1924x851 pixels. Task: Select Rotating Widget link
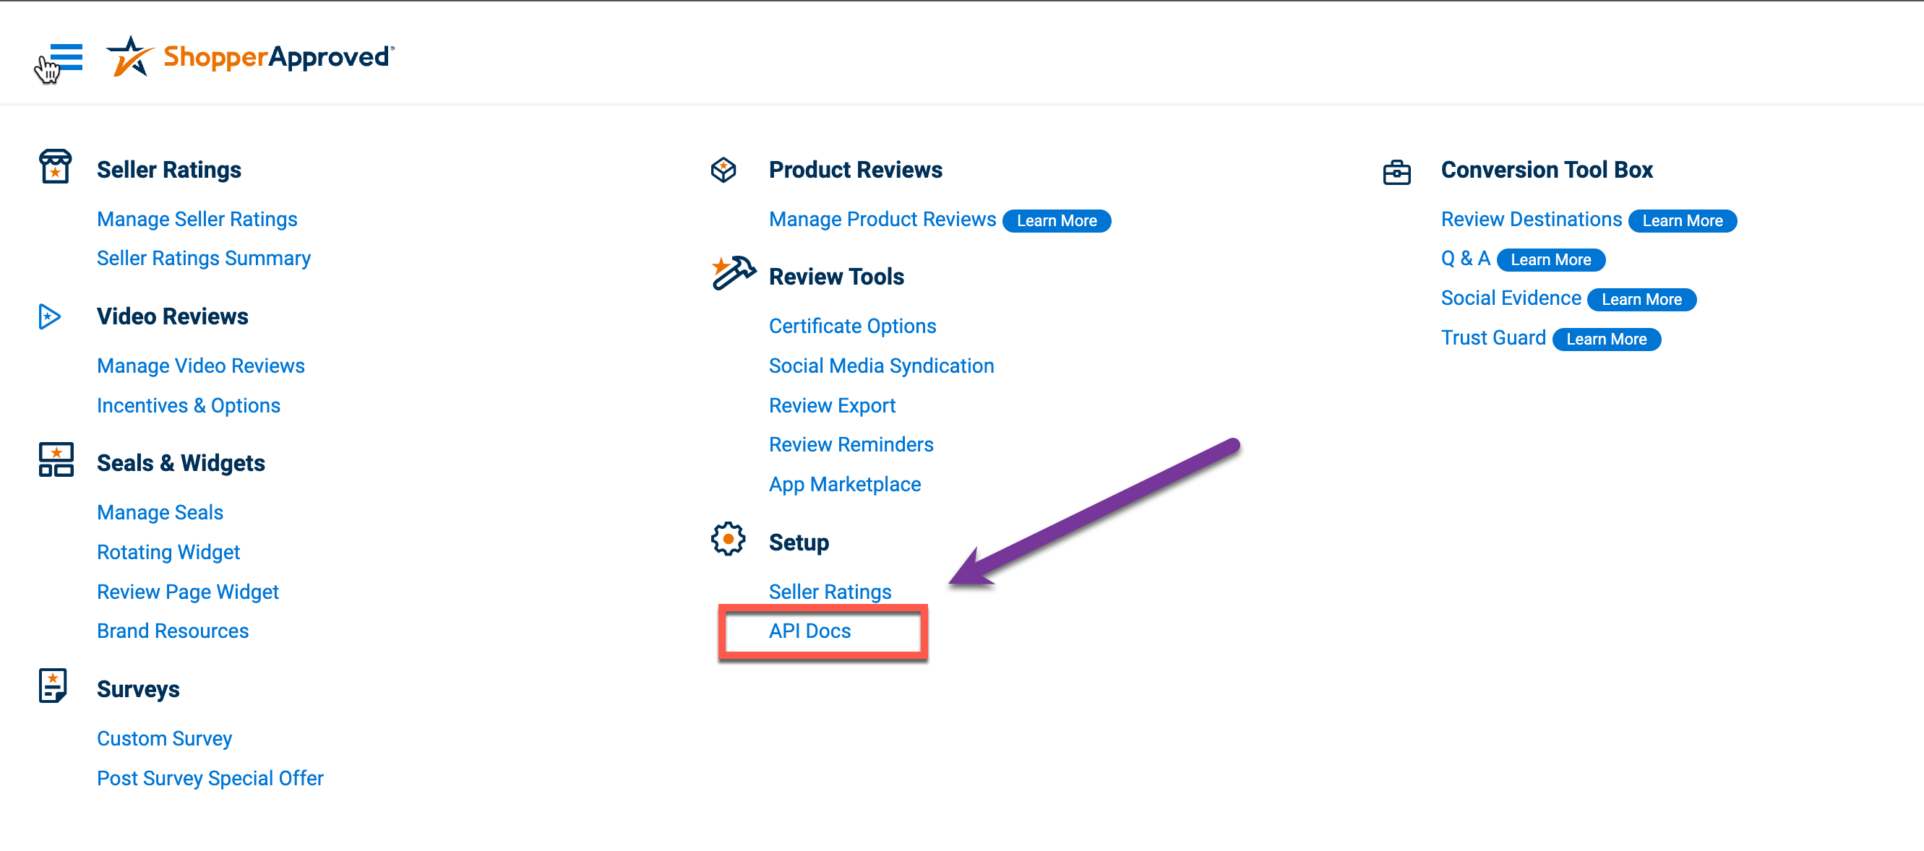point(169,553)
